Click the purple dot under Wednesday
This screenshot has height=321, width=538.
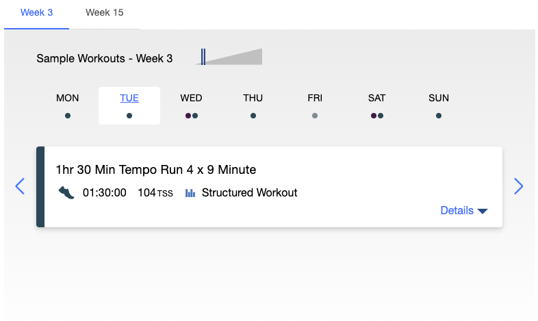[188, 116]
